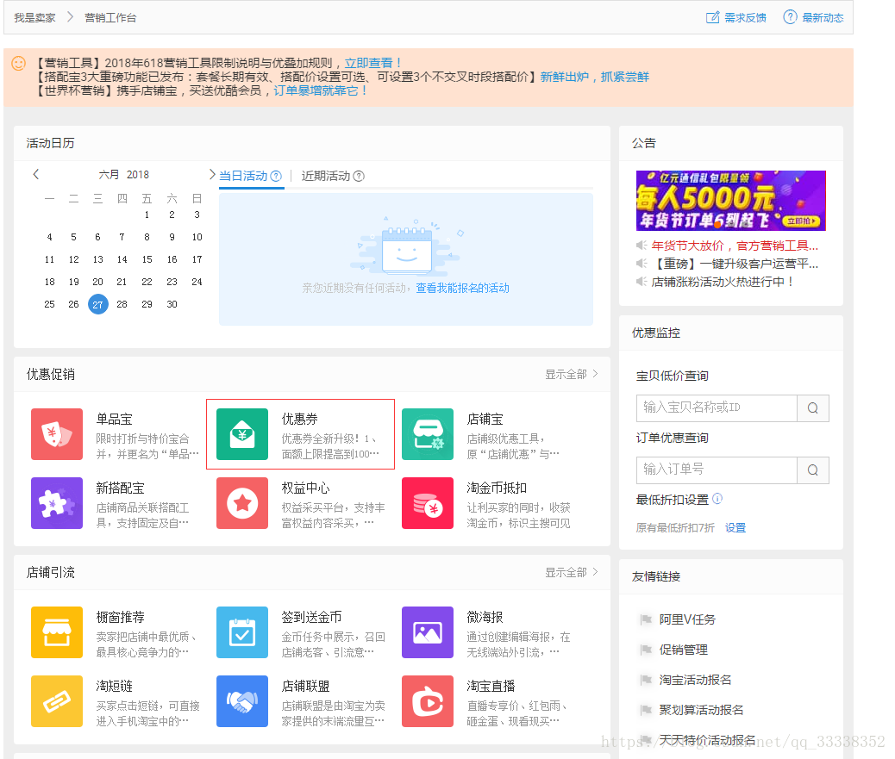Go to previous month in calendar
Screen dimensions: 895x759
[x=36, y=174]
